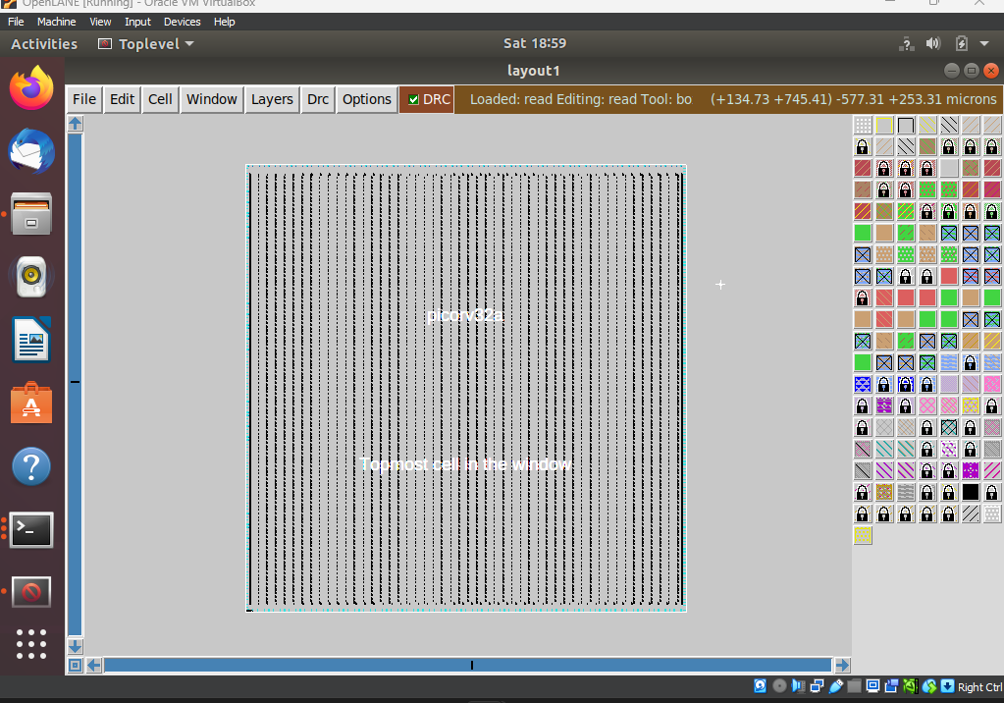This screenshot has width=1004, height=703.
Task: Select the solid pink textured layer swatch
Action: coord(992,384)
